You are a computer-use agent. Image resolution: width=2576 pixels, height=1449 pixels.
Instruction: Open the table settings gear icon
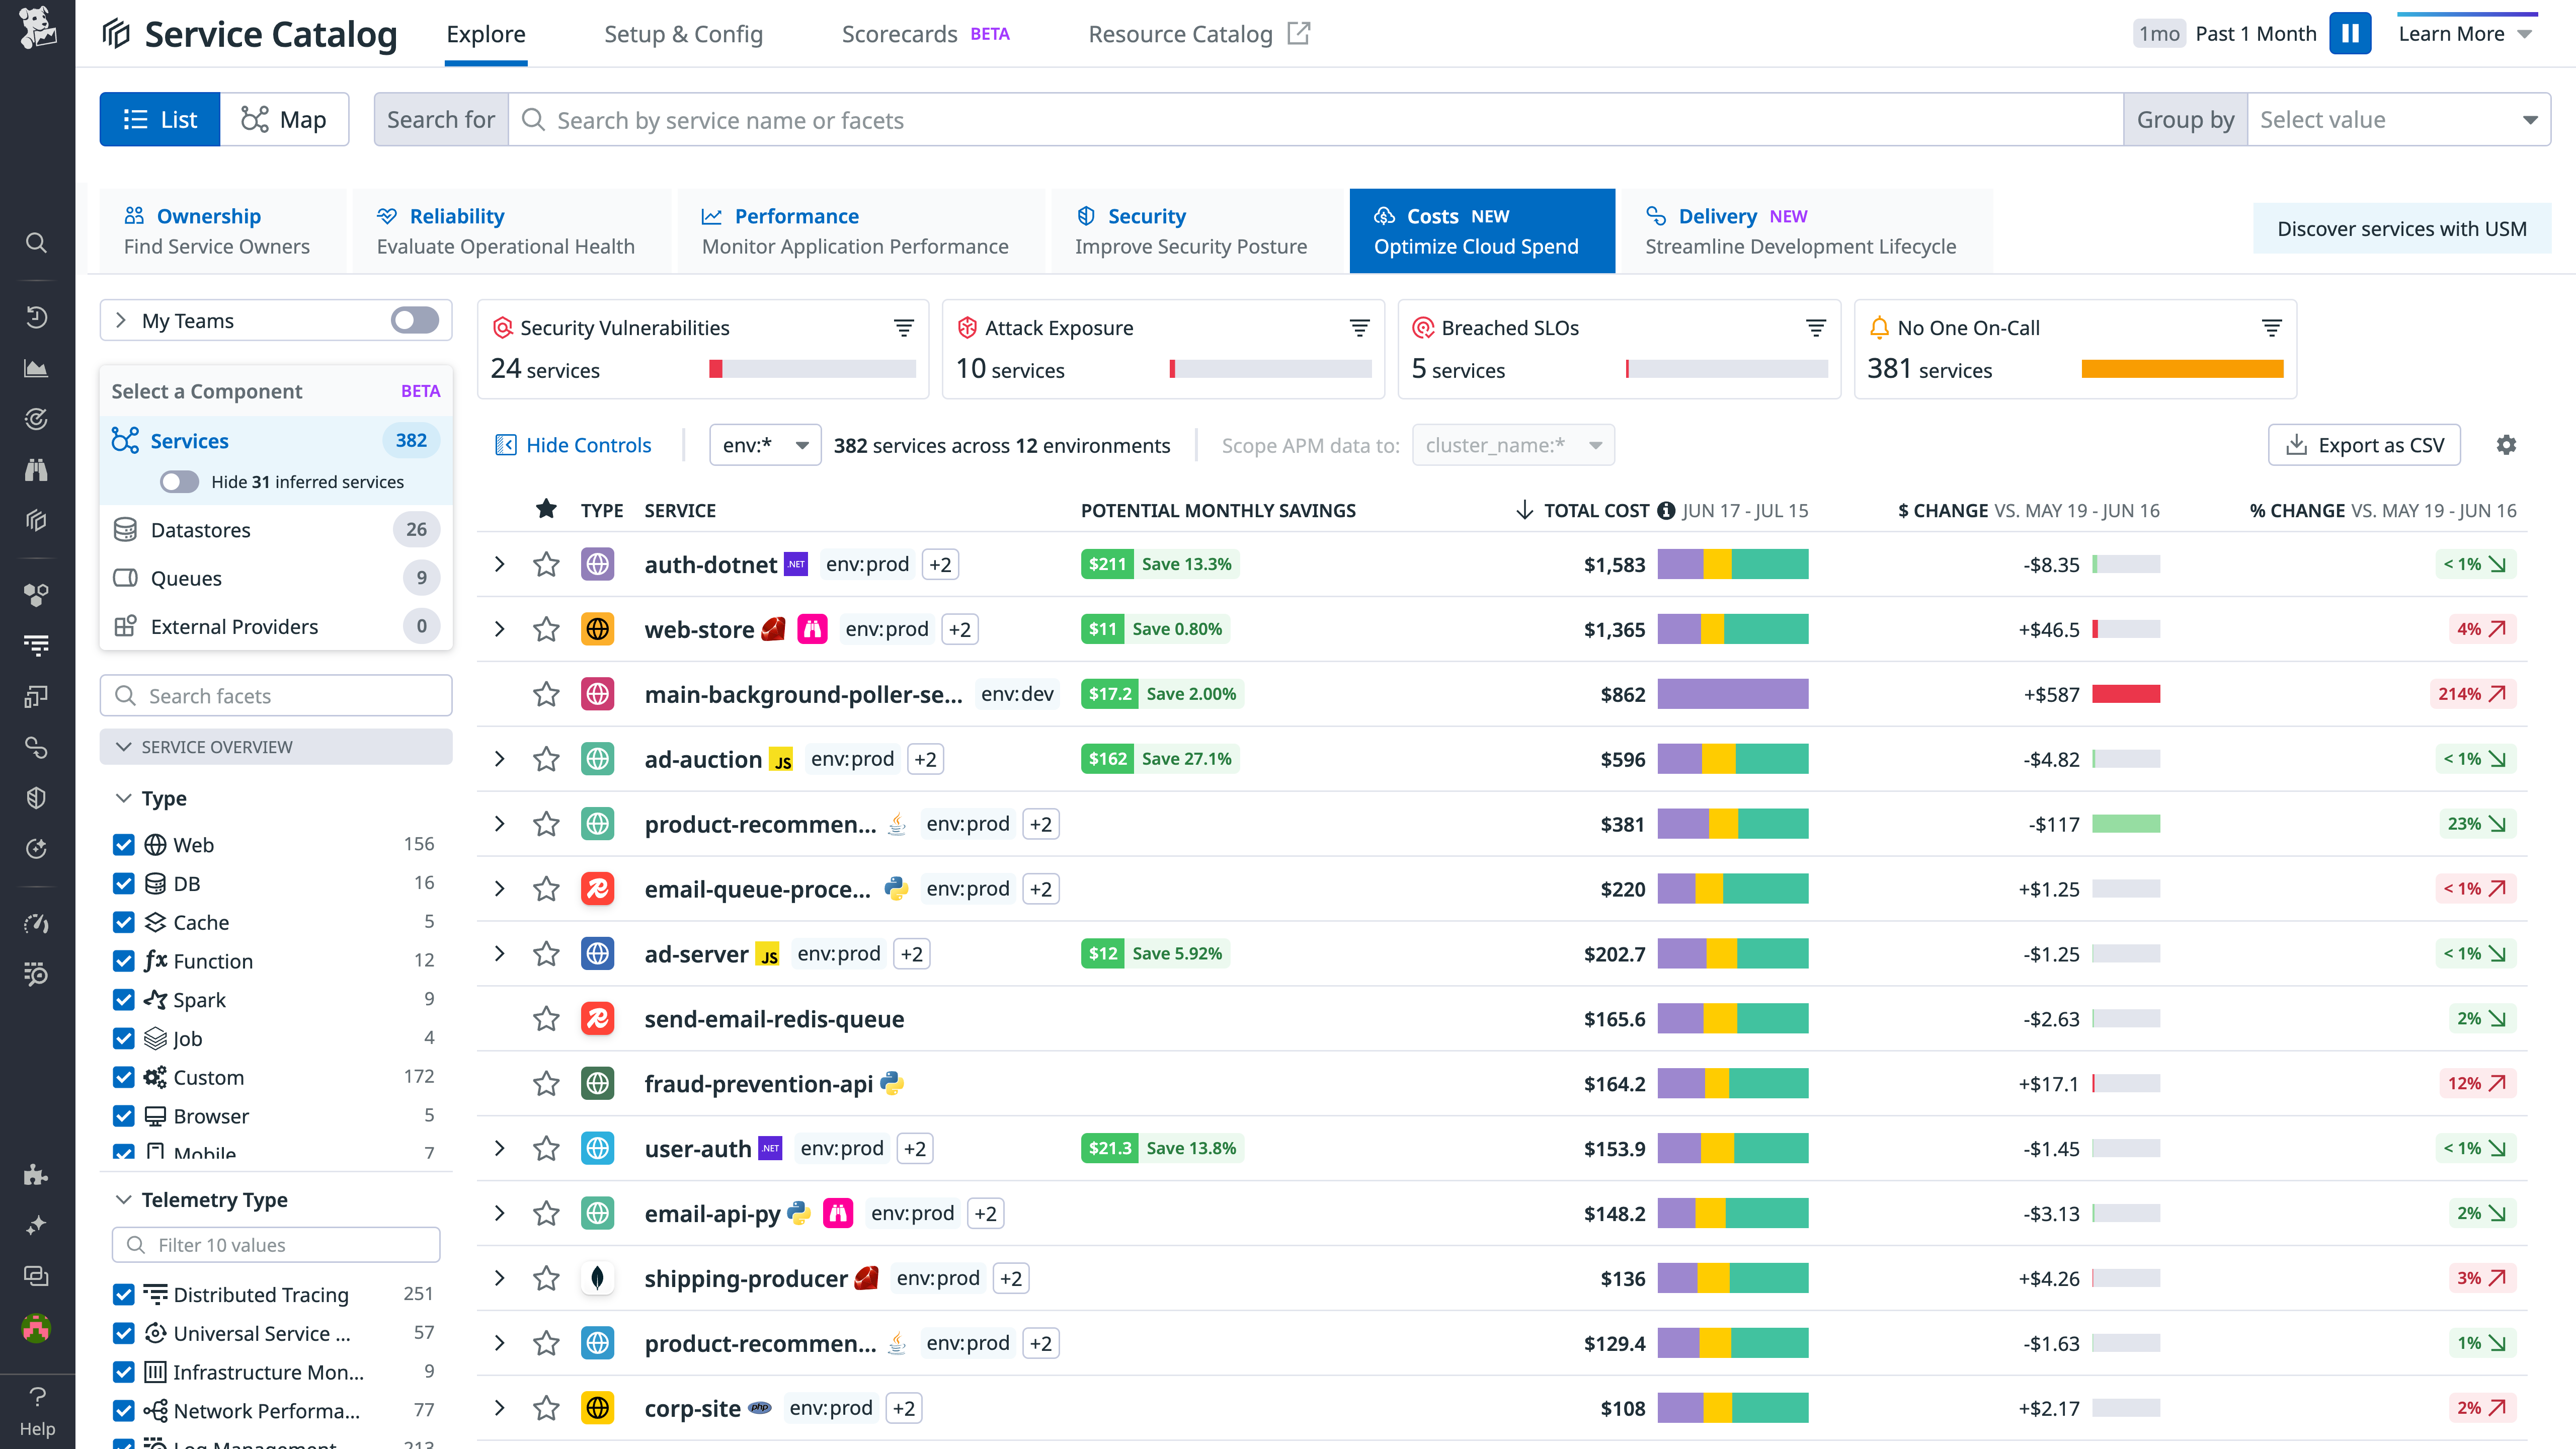pos(2506,444)
